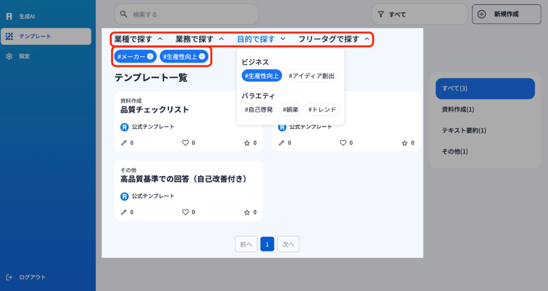Click star icon on 品質チェックリスト card

pyautogui.click(x=247, y=143)
